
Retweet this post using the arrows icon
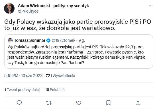(49, 103)
